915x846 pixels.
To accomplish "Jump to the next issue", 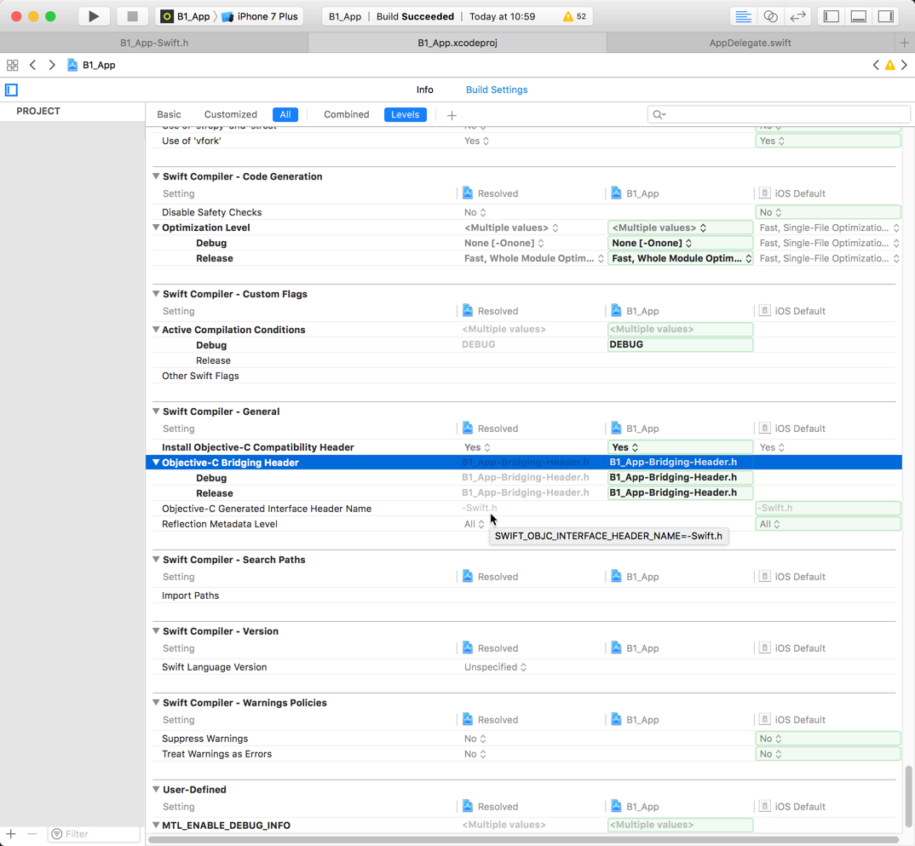I will tap(905, 65).
